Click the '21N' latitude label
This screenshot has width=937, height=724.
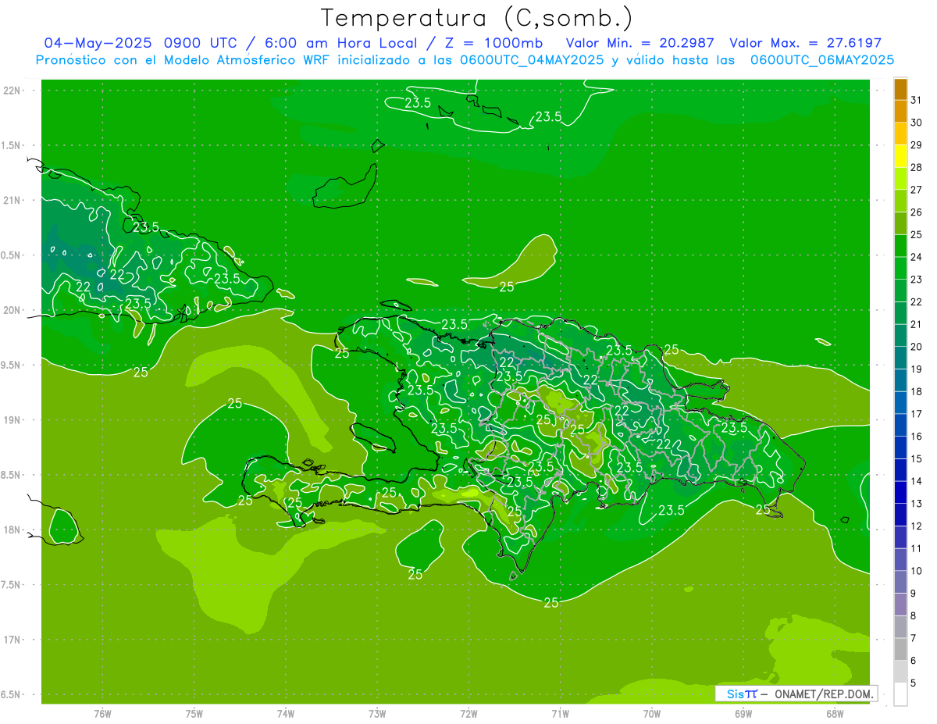[13, 200]
